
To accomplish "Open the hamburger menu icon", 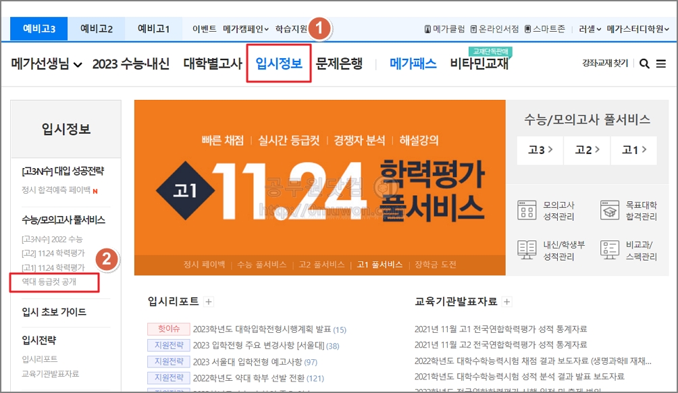I will [x=660, y=64].
